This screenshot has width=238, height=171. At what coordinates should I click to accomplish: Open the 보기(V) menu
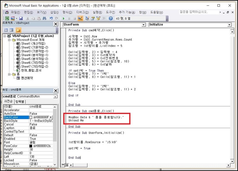tap(41, 12)
